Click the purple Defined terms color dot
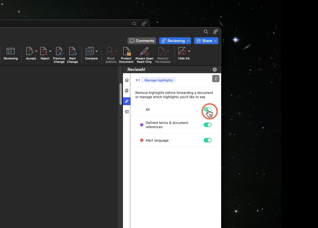 (x=142, y=125)
